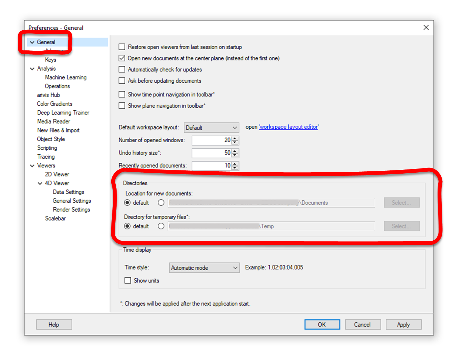Viewport: 458px width, 359px height.
Task: Select custom location for new documents
Action: coord(161,202)
